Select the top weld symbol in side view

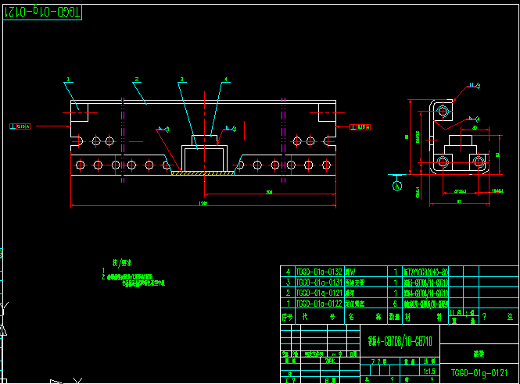coord(472,86)
